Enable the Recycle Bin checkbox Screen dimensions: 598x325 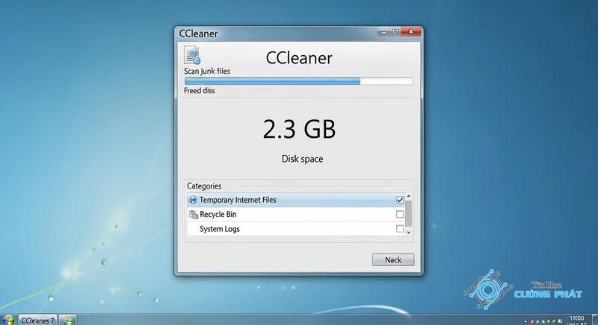400,215
